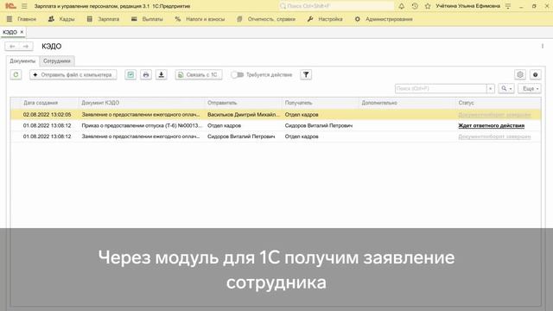
Task: Open the Кадры section
Action: pos(61,19)
